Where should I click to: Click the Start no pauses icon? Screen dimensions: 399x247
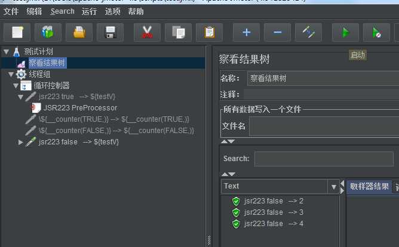click(x=377, y=33)
